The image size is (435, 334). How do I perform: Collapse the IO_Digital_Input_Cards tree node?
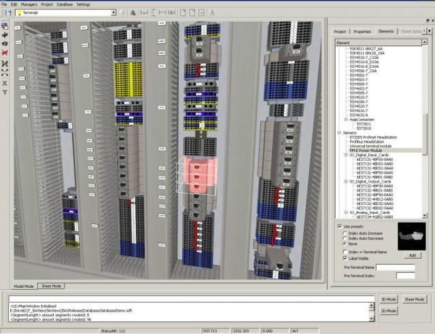pyautogui.click(x=345, y=154)
